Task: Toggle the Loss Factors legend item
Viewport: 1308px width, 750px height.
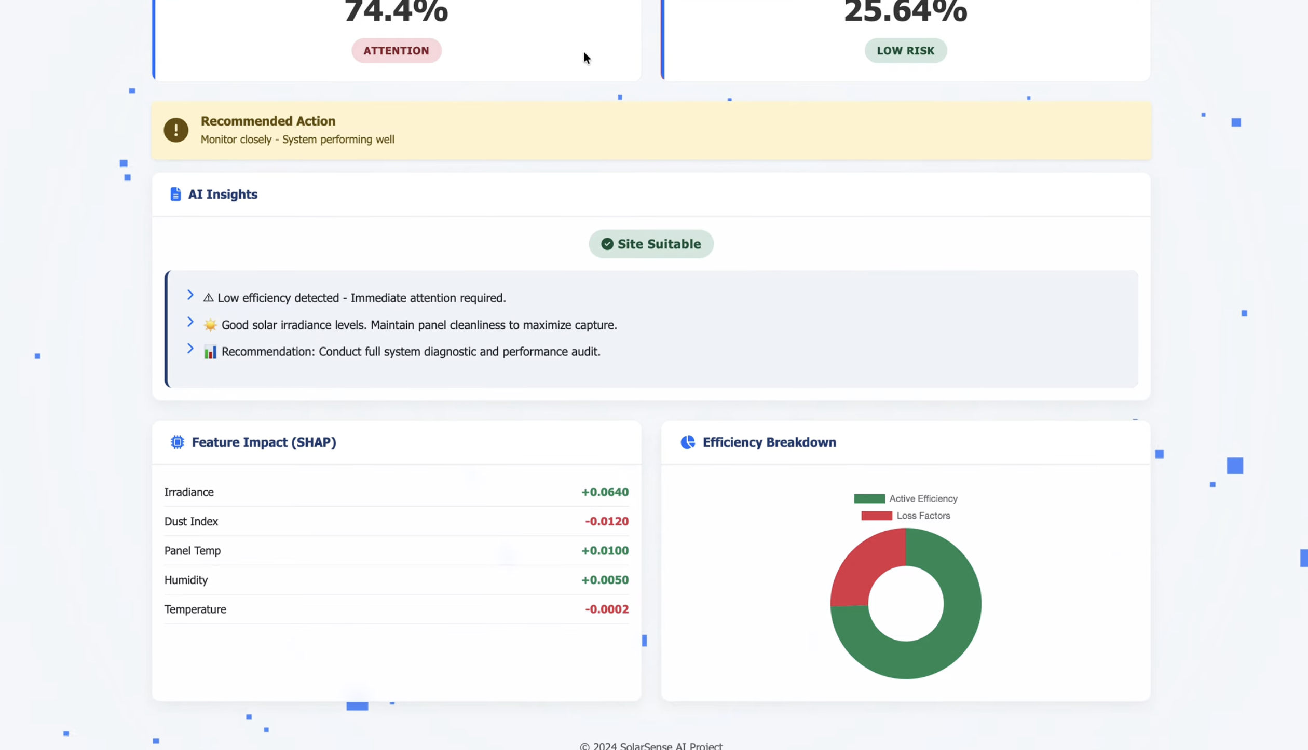Action: (x=905, y=516)
